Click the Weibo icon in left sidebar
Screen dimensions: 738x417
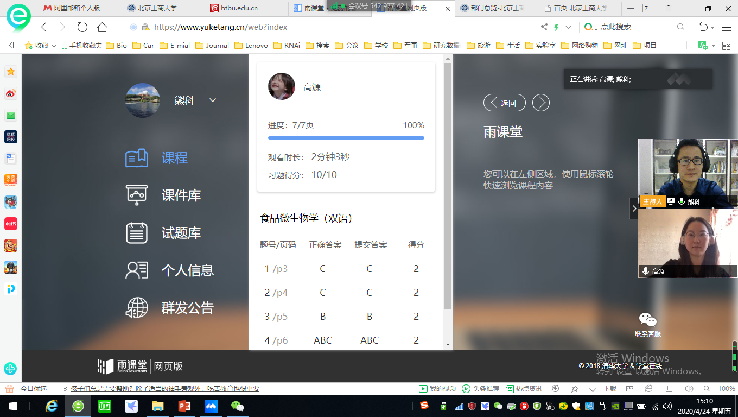coord(11,94)
